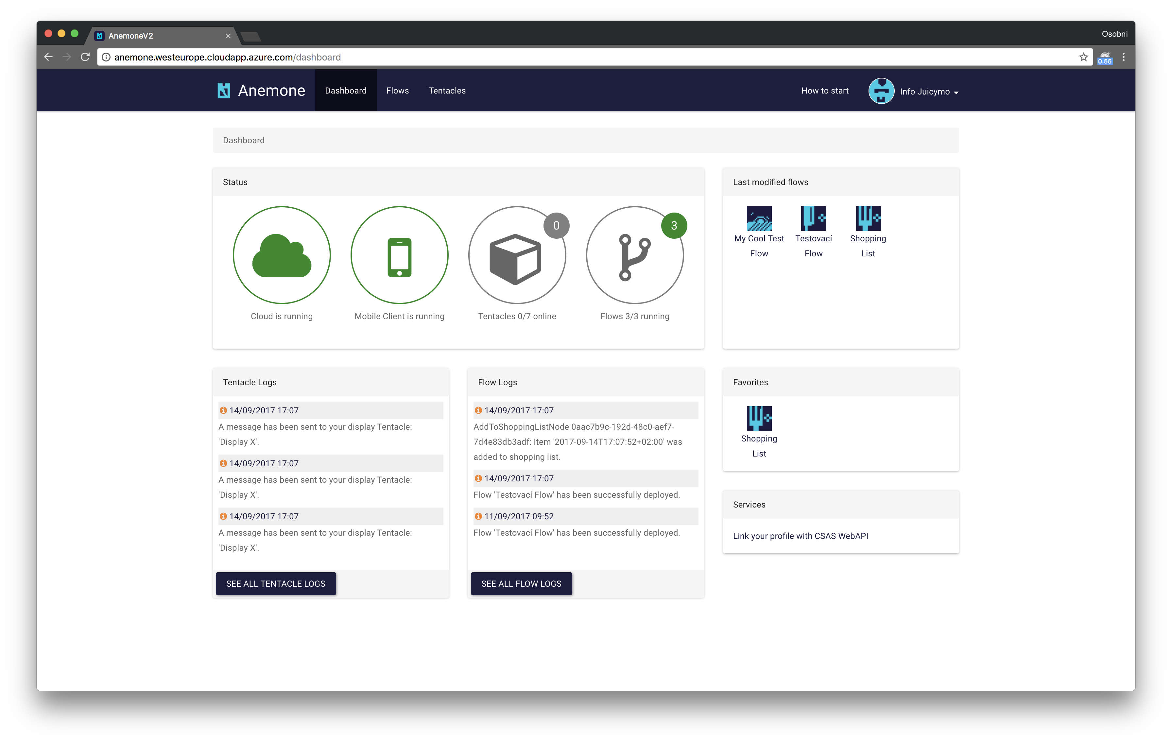This screenshot has height=743, width=1172.
Task: Click the Mobile Client is running text
Action: pos(399,316)
